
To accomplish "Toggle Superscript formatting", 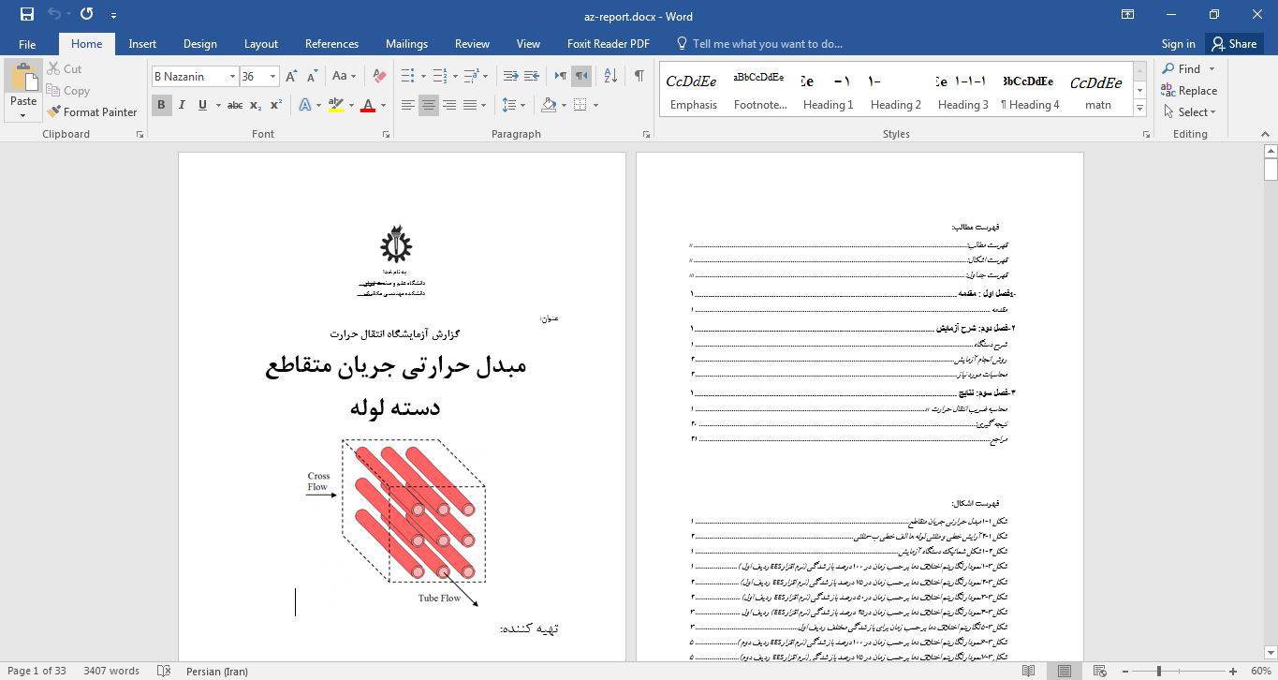I will 274,106.
